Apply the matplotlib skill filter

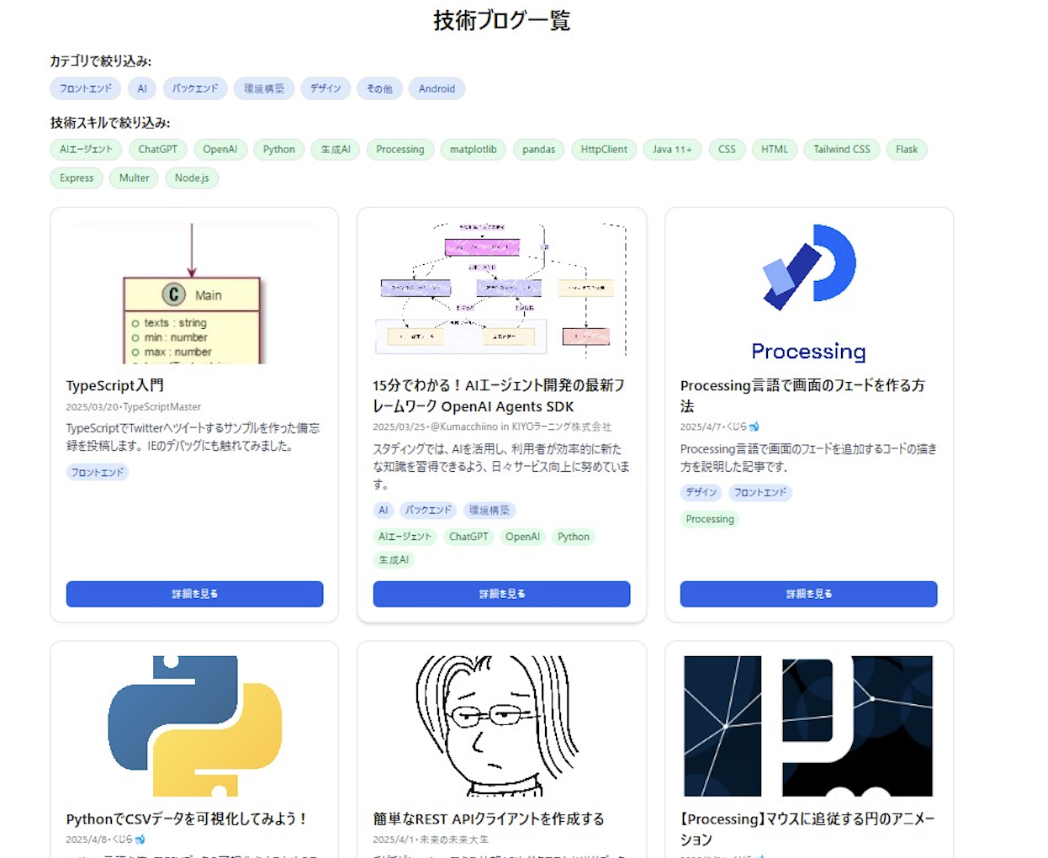[473, 149]
